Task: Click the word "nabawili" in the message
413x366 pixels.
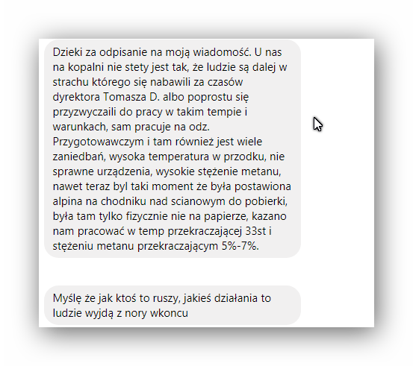Action: tap(170, 82)
